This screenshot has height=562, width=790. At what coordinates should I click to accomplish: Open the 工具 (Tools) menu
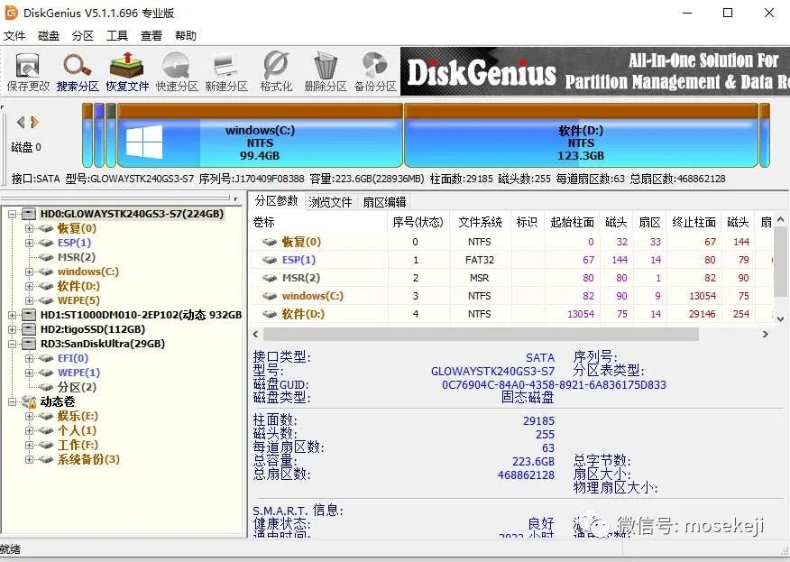(x=117, y=36)
